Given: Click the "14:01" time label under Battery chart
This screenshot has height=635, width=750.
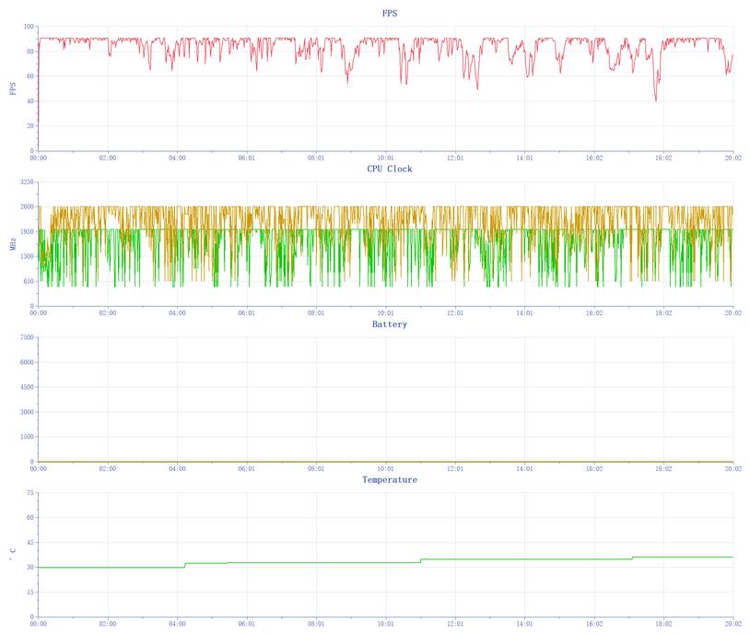Looking at the screenshot, I should coord(524,469).
